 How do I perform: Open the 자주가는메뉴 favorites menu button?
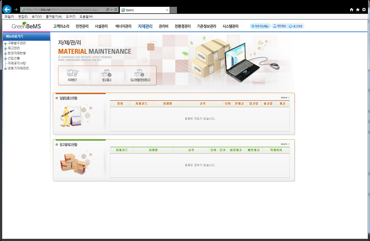pos(260,26)
